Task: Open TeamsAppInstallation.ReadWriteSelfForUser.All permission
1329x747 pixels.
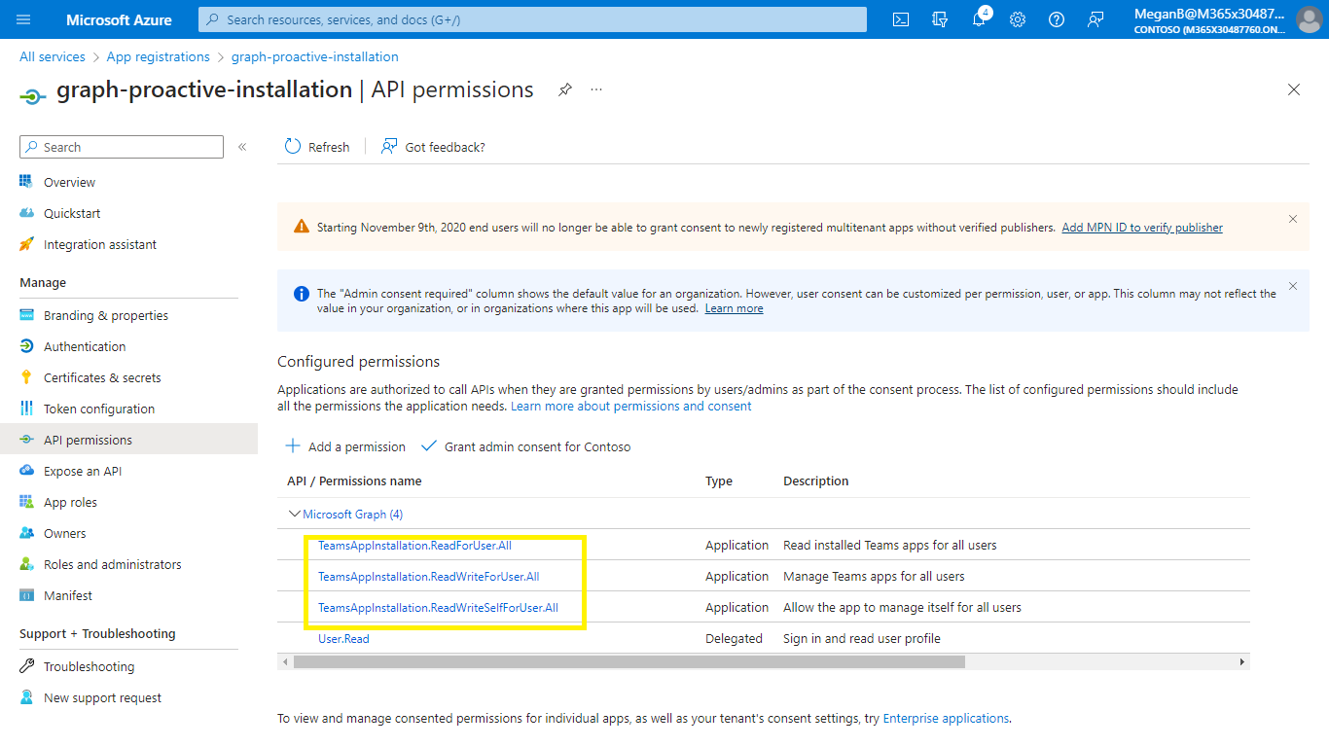Action: [438, 607]
